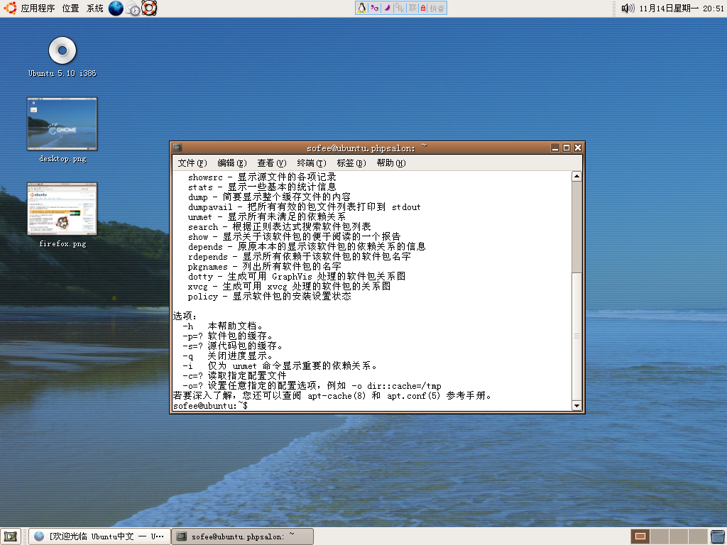Open the 系统 system menu
This screenshot has width=727, height=545.
pyautogui.click(x=95, y=9)
